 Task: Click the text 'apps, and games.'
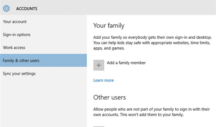109,48
